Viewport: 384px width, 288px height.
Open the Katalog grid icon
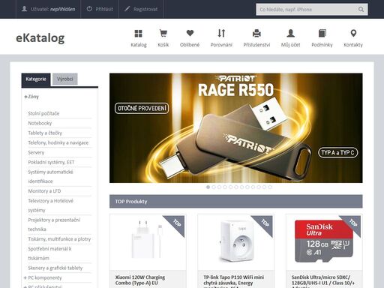tap(138, 33)
